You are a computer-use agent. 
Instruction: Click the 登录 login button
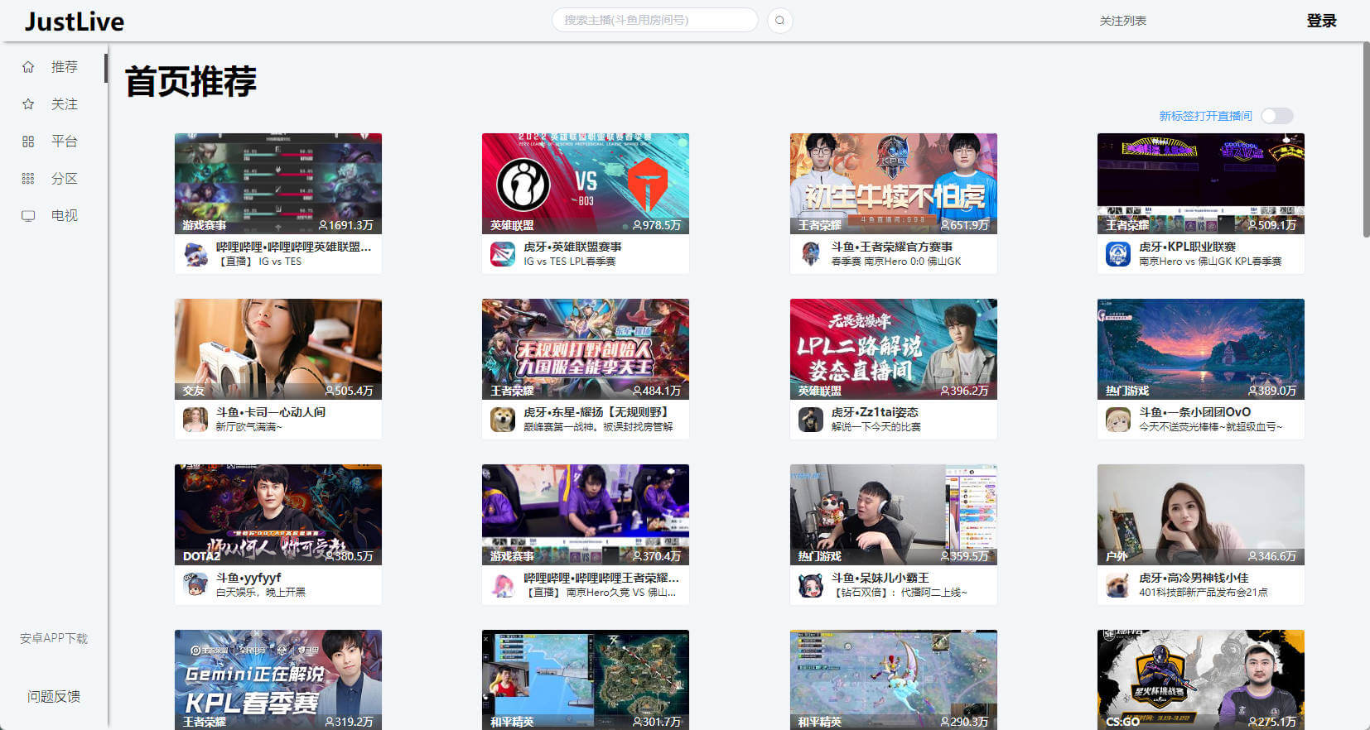click(1321, 21)
